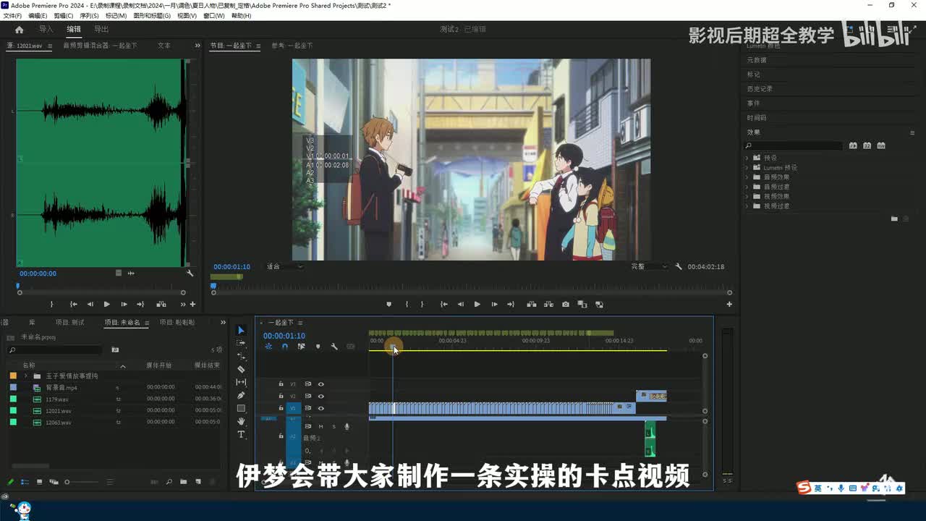
Task: Switch Project panel to icon view
Action: tap(39, 482)
